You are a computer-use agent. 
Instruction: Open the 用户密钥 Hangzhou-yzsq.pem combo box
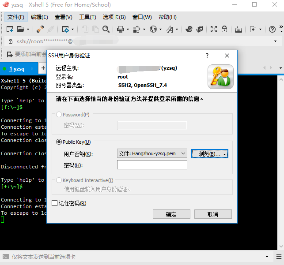152,153
